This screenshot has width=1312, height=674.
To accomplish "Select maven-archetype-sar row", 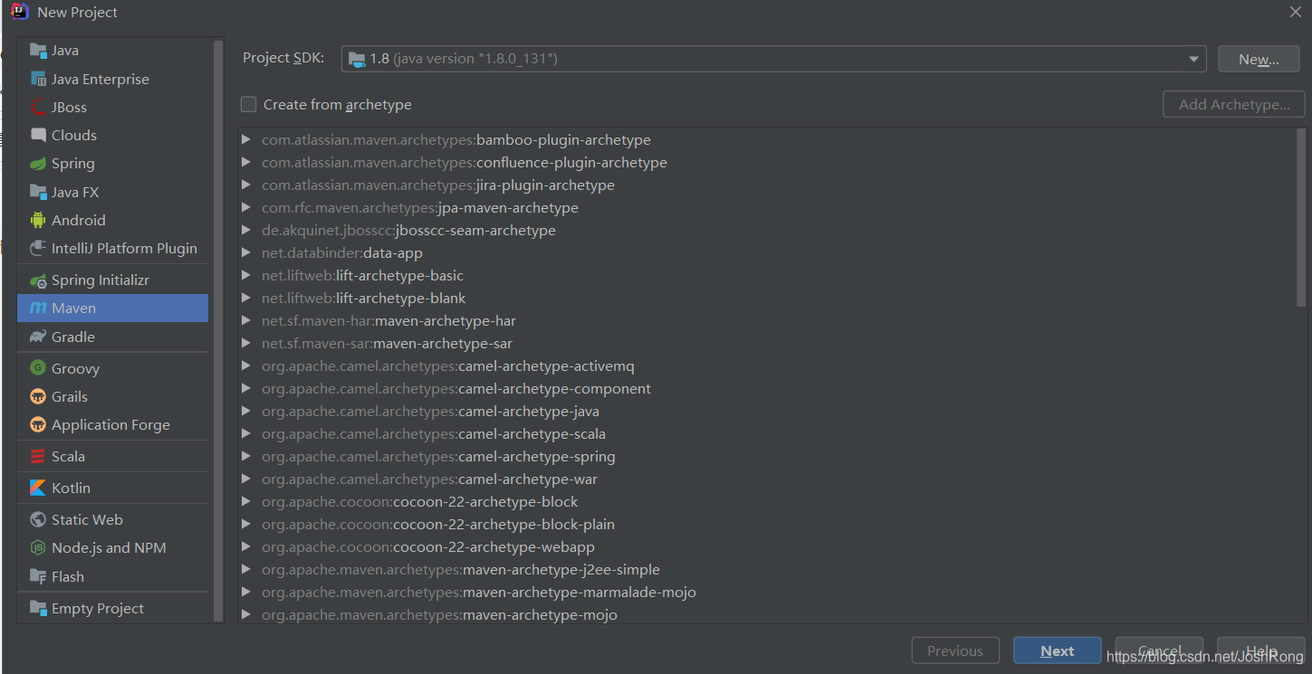I will click(768, 343).
